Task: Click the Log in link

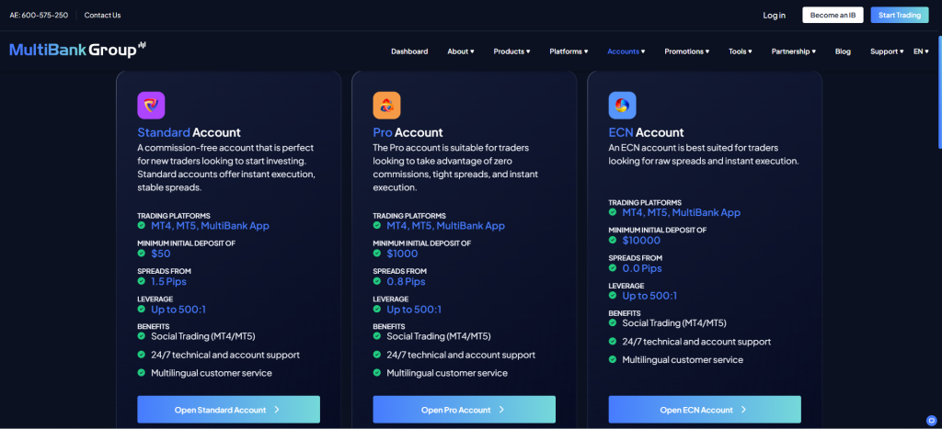Action: click(774, 15)
